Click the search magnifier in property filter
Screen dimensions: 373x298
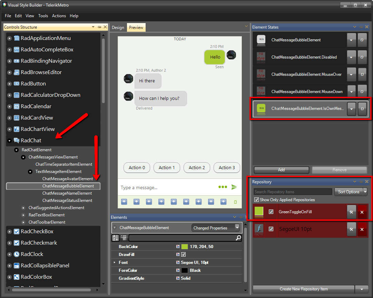238,238
